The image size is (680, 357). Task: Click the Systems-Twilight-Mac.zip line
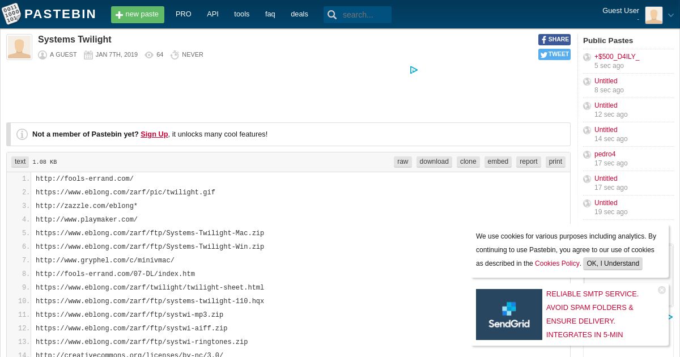[x=150, y=233]
